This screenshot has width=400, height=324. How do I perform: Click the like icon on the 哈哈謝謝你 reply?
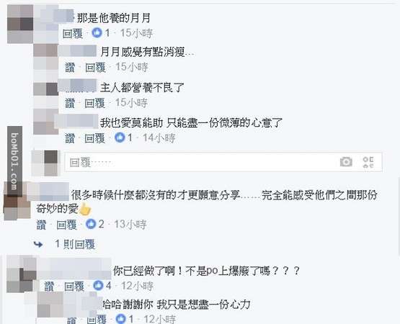click(120, 319)
